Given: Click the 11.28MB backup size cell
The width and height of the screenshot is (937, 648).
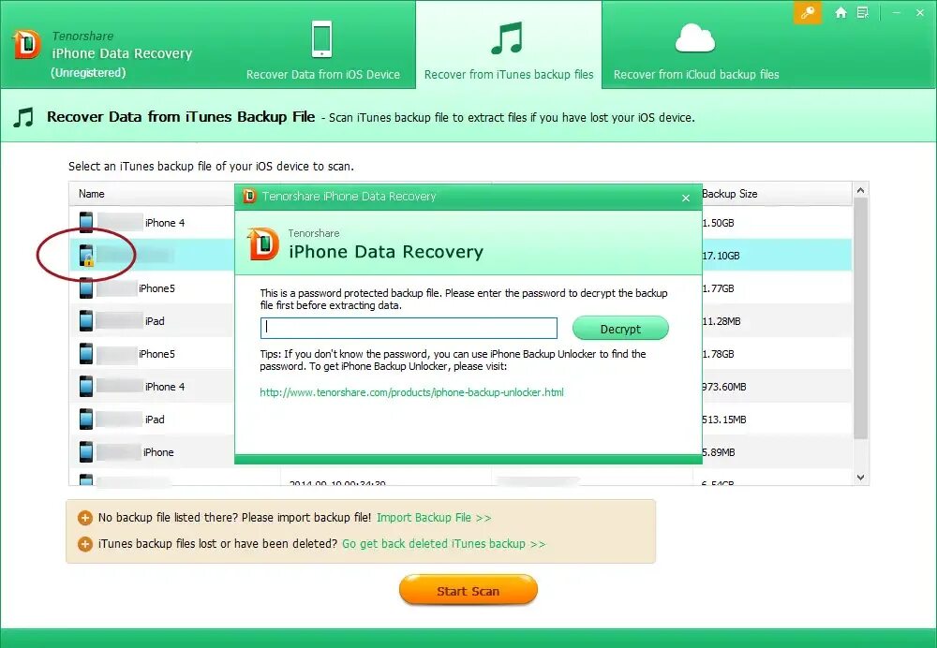Looking at the screenshot, I should tap(721, 321).
